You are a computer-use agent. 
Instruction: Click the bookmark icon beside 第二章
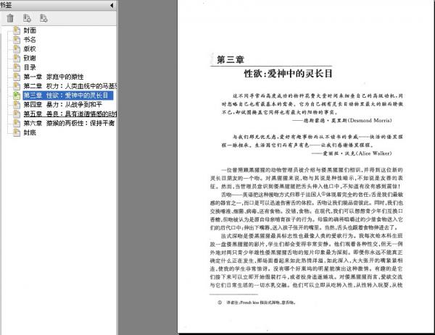[17, 86]
